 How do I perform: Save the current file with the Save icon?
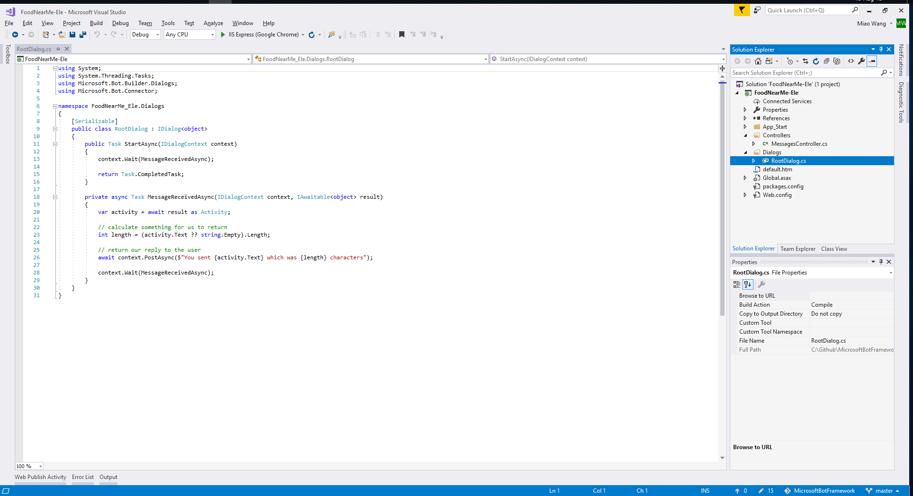[72, 35]
